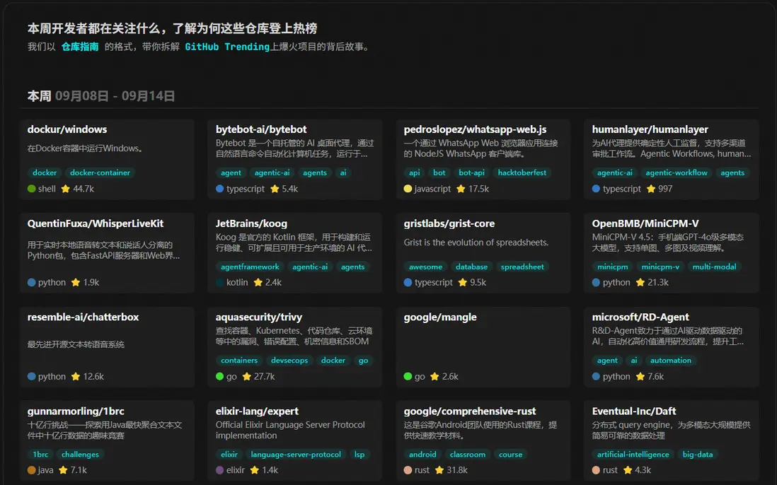Open the elixir-lang/expert repository

257,411
